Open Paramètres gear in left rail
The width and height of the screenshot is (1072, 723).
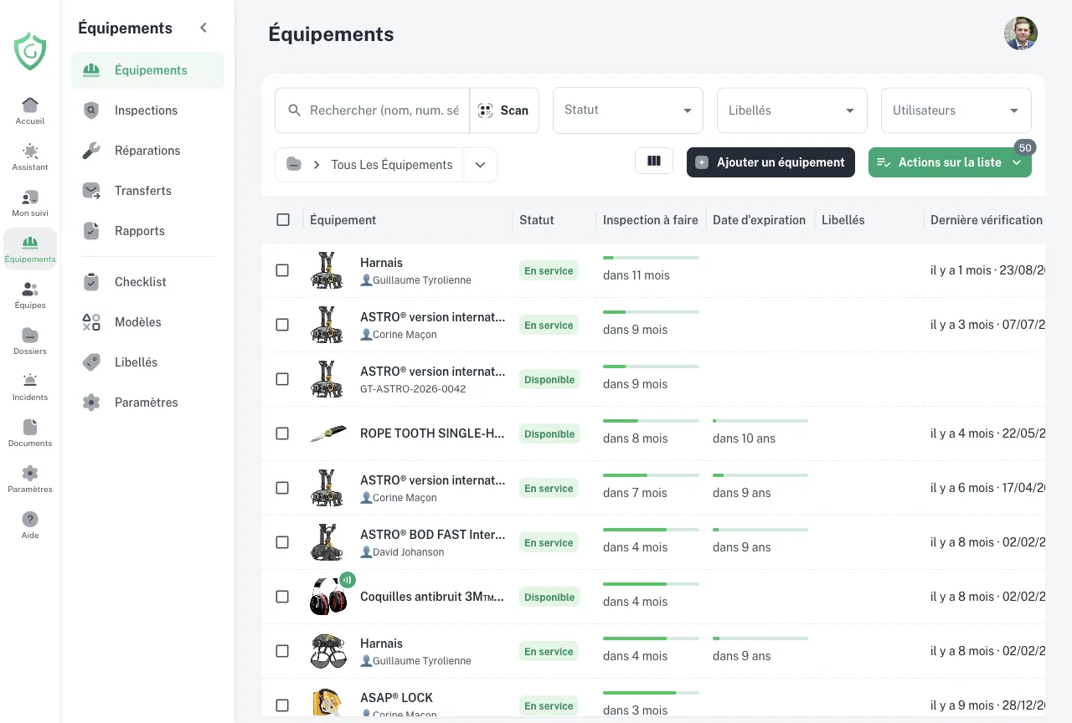[x=30, y=473]
